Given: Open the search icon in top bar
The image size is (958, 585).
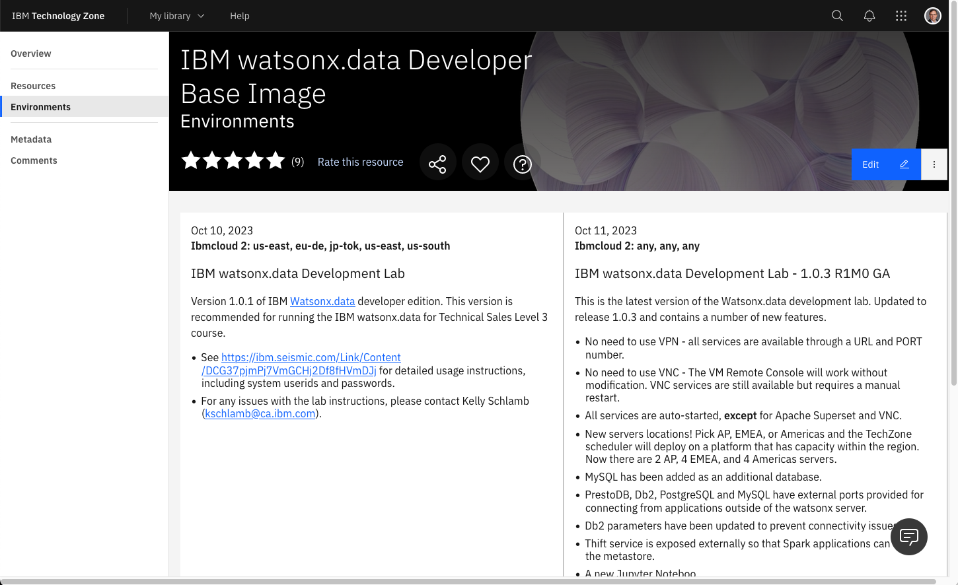Looking at the screenshot, I should tap(837, 16).
